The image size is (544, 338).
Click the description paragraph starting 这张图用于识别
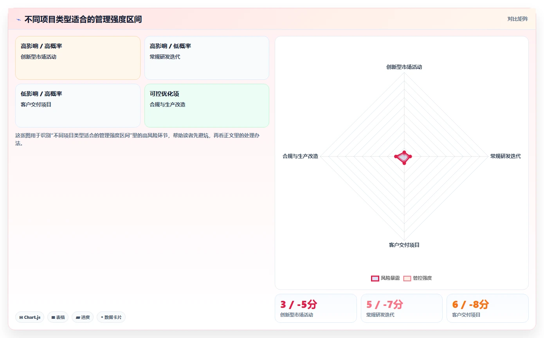pyautogui.click(x=138, y=139)
